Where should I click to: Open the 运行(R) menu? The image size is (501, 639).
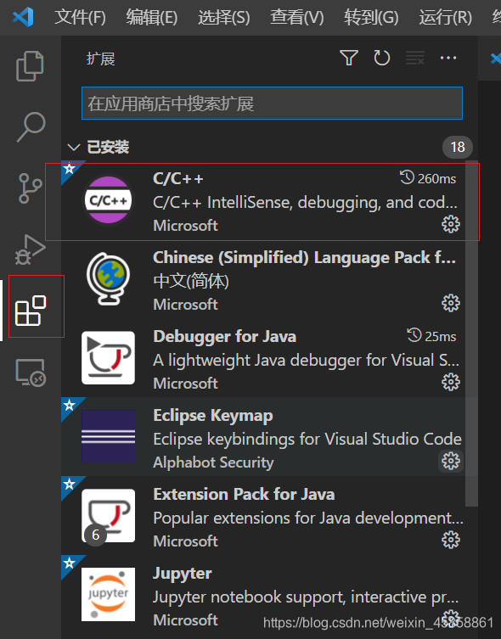tap(445, 17)
